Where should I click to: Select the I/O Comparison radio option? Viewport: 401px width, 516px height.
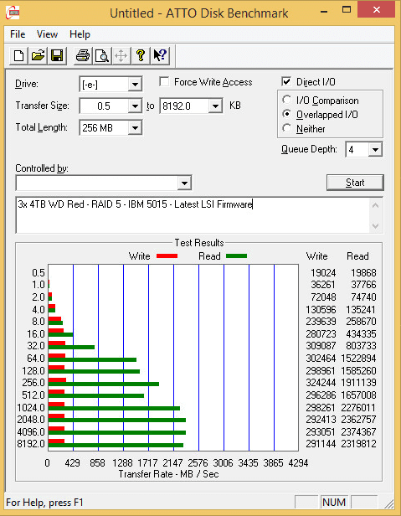pyautogui.click(x=287, y=100)
